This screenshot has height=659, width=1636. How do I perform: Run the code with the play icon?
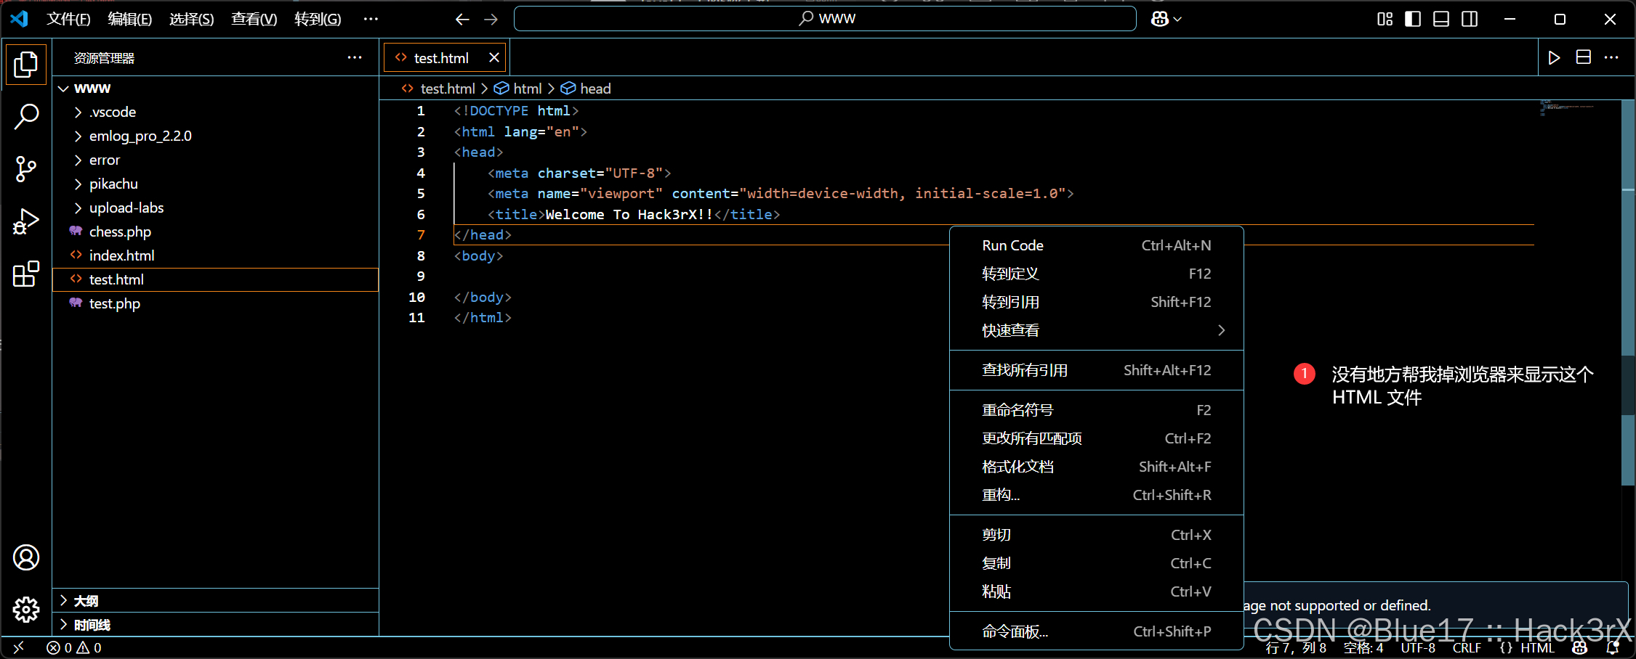click(1554, 57)
